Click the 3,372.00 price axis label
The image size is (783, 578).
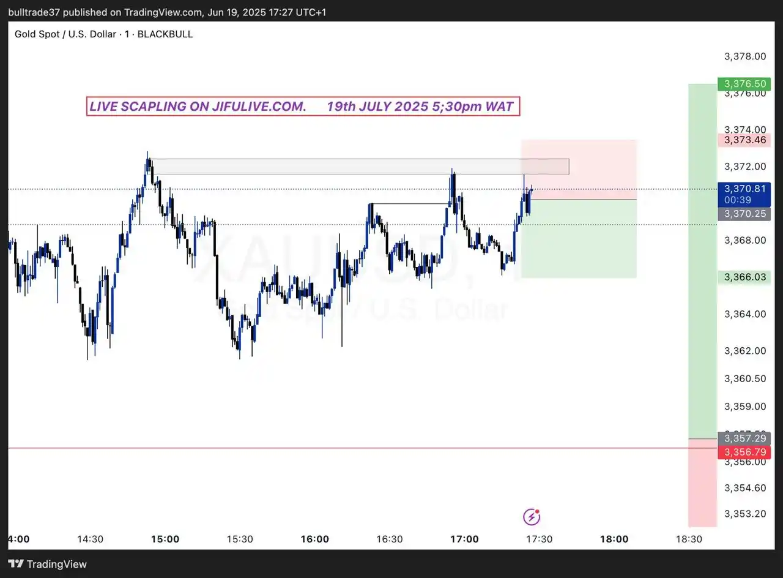pyautogui.click(x=745, y=167)
